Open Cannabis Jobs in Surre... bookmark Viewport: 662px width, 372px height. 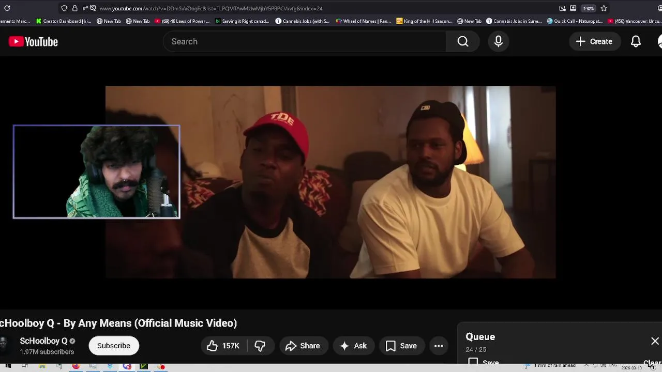tap(514, 21)
